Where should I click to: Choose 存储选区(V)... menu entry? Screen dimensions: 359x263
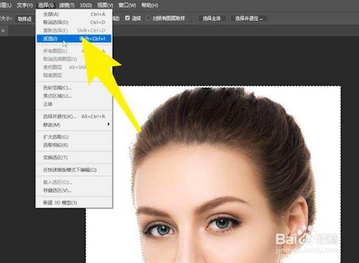[x=74, y=190]
